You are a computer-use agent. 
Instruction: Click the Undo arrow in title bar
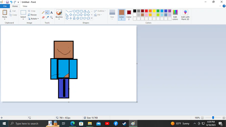[11, 2]
